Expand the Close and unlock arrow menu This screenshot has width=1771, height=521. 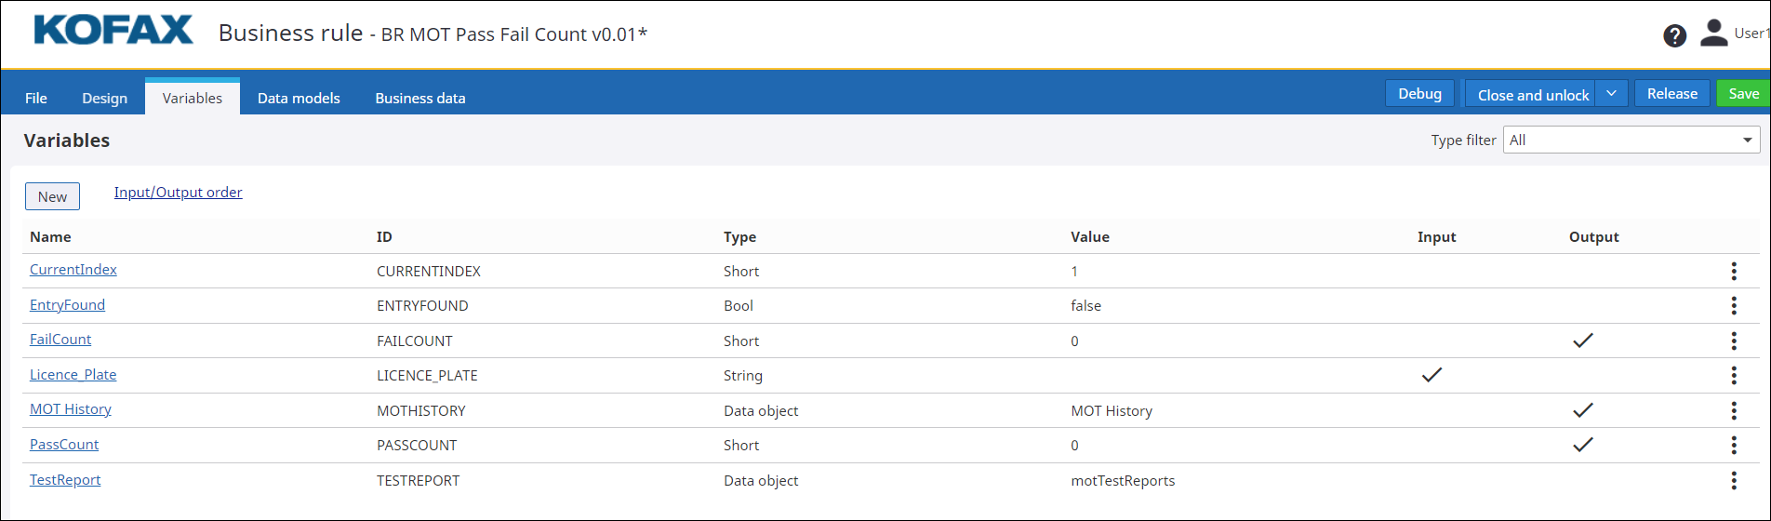(1611, 94)
